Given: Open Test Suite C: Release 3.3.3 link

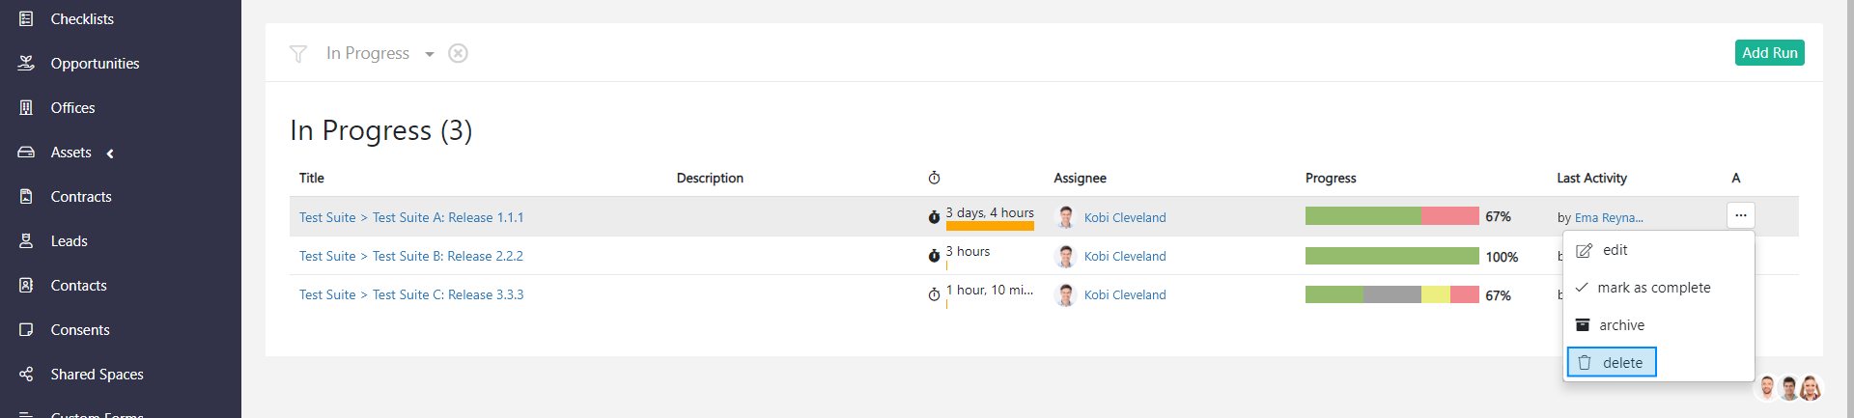Looking at the screenshot, I should 448,295.
